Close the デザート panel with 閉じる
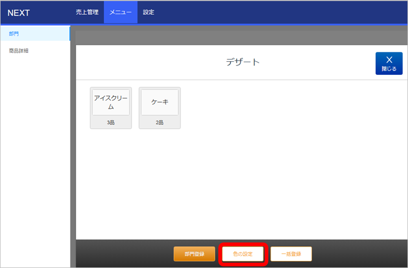 point(388,63)
